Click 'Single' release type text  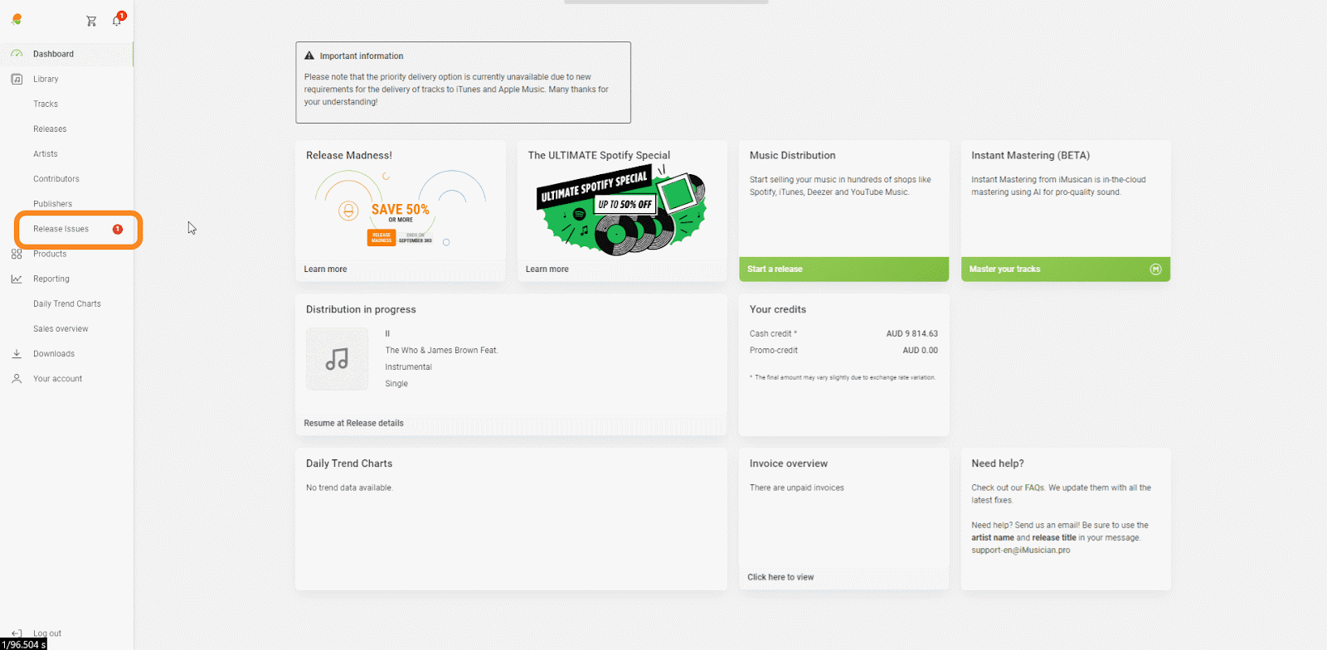tap(396, 383)
